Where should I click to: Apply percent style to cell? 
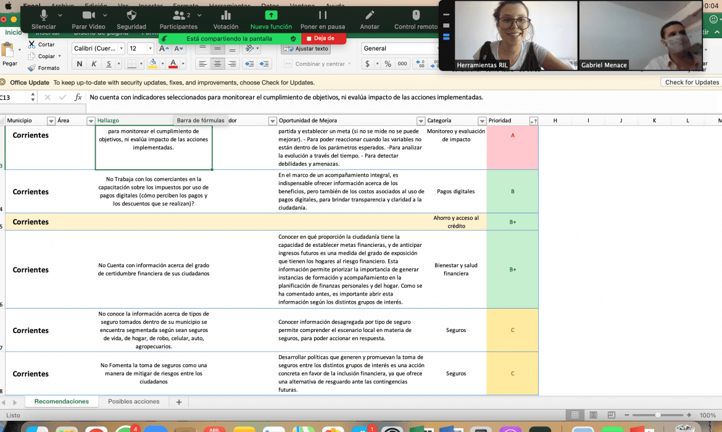388,64
